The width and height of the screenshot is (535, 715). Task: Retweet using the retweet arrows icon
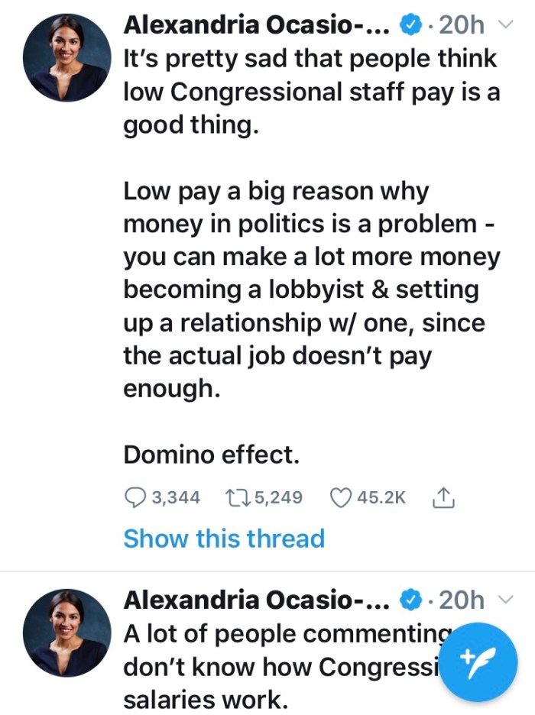pos(237,498)
